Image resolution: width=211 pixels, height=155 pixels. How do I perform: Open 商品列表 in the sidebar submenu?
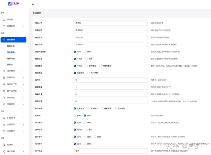pos(11,59)
